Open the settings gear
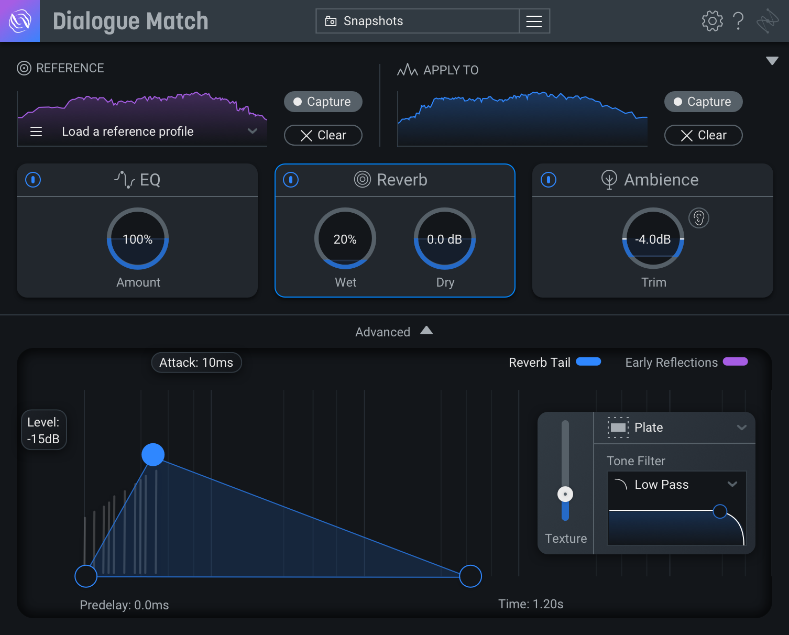The height and width of the screenshot is (635, 789). click(711, 21)
